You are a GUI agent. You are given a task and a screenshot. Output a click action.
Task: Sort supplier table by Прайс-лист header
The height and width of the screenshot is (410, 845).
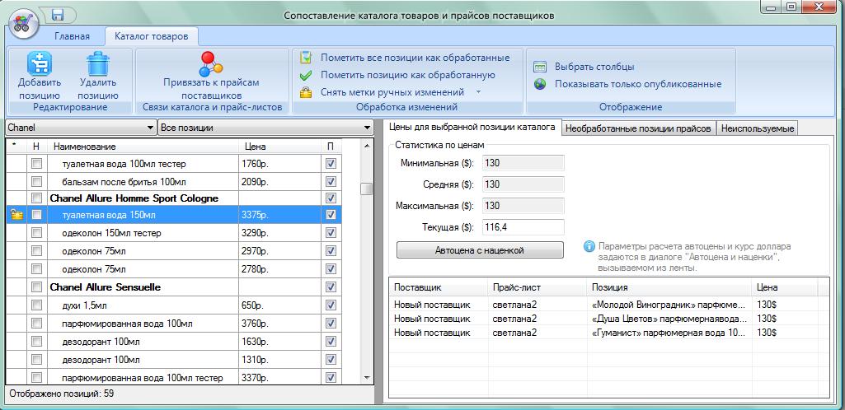tap(538, 287)
